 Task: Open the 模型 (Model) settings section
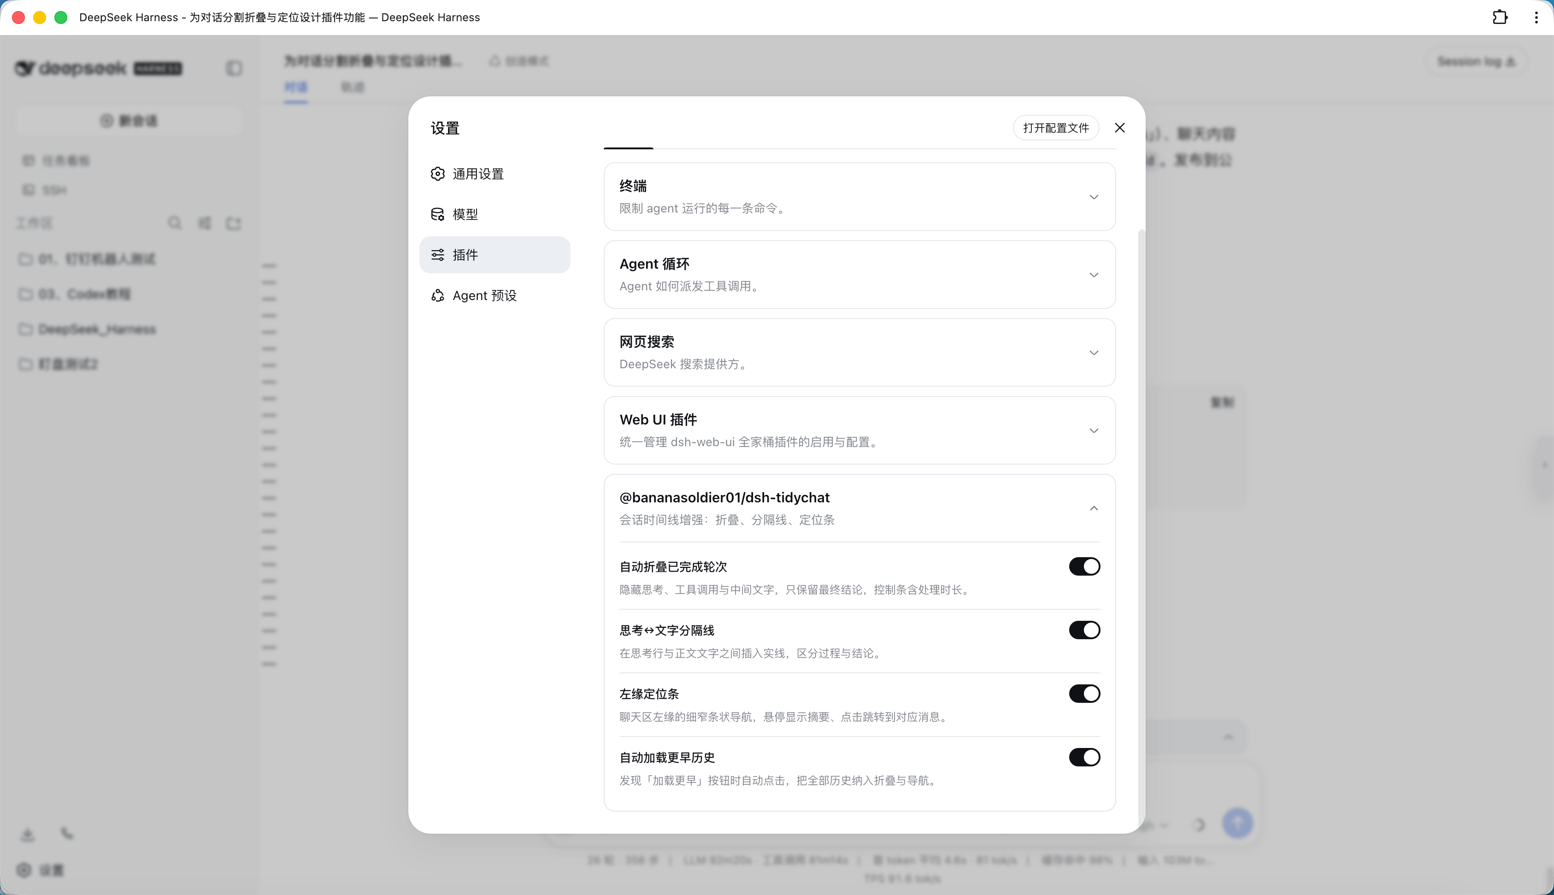point(494,214)
